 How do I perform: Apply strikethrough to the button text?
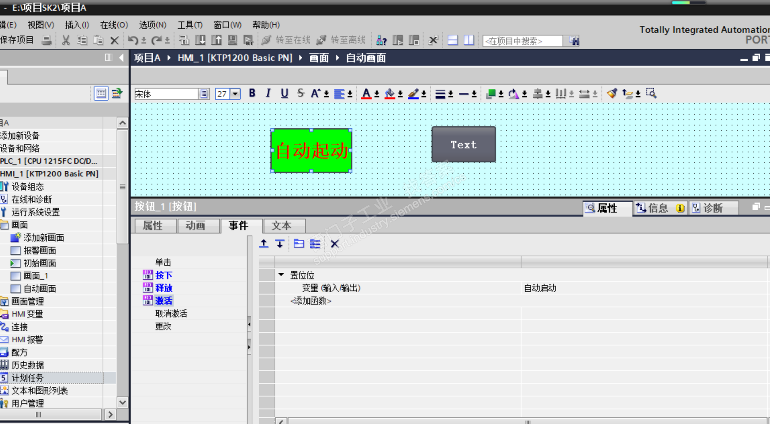coord(300,93)
